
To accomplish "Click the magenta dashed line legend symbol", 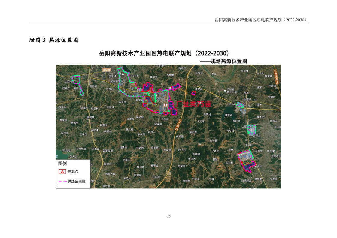I will [x=62, y=182].
